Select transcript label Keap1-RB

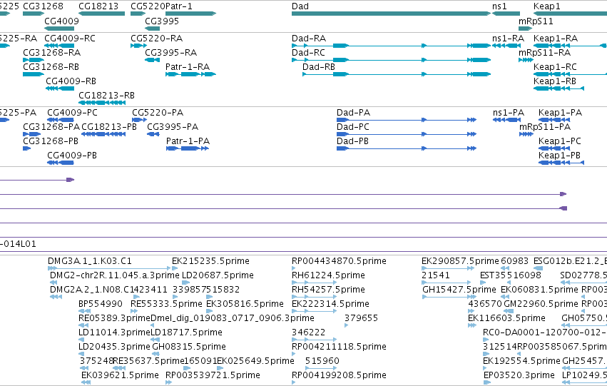[x=555, y=81]
